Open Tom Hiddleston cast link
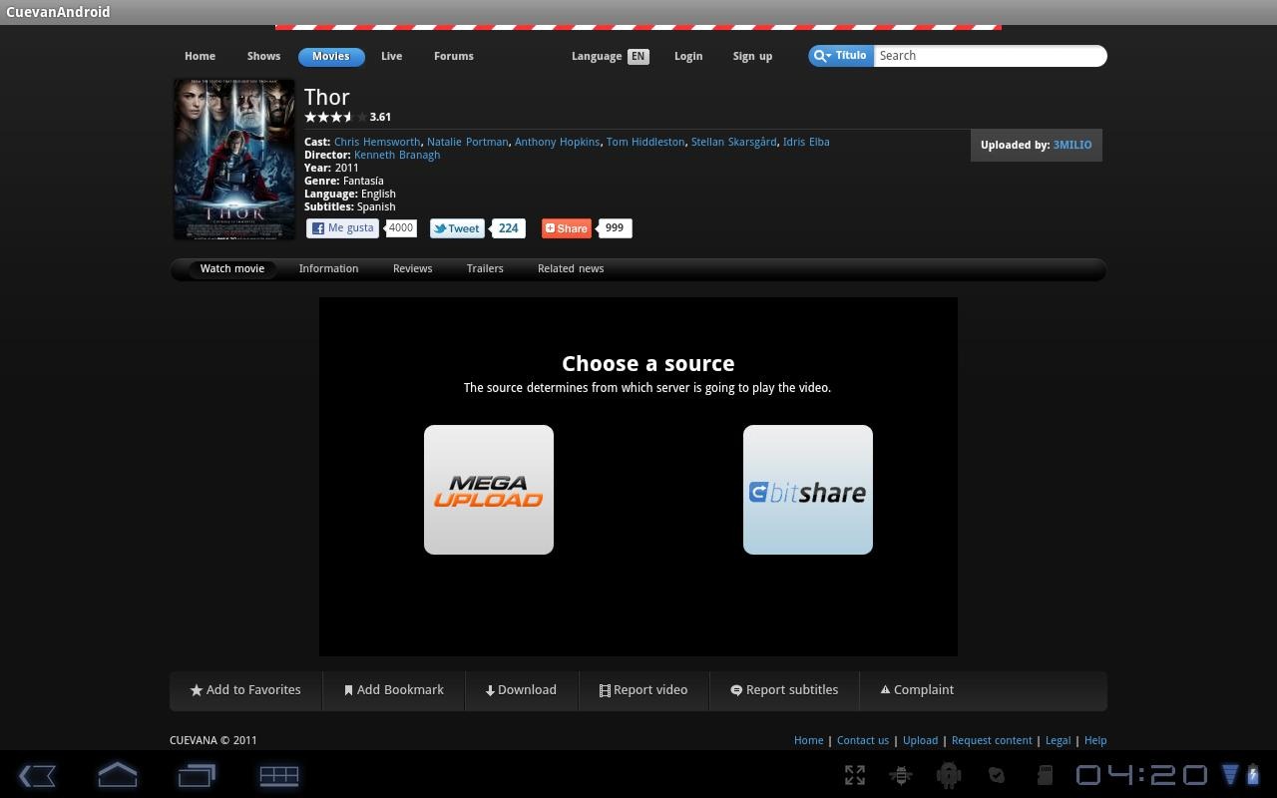 pos(645,142)
